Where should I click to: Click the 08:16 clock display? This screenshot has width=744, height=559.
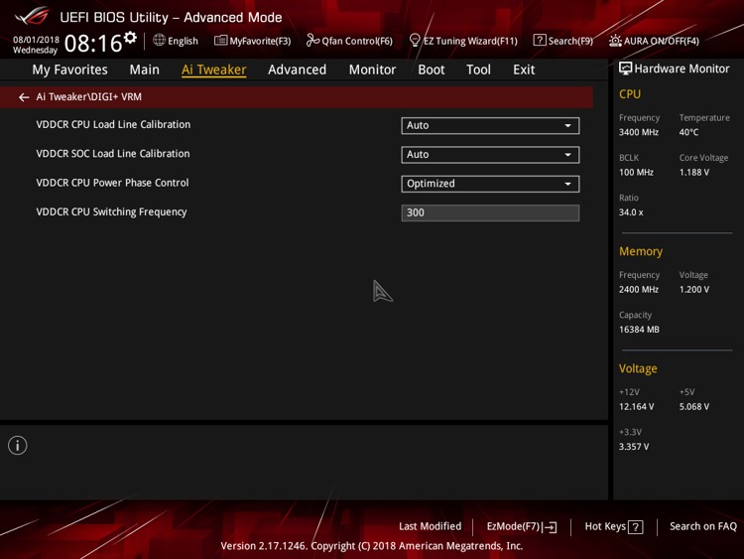[x=93, y=44]
